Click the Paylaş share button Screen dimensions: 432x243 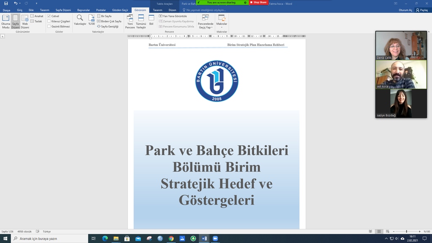pyautogui.click(x=421, y=10)
